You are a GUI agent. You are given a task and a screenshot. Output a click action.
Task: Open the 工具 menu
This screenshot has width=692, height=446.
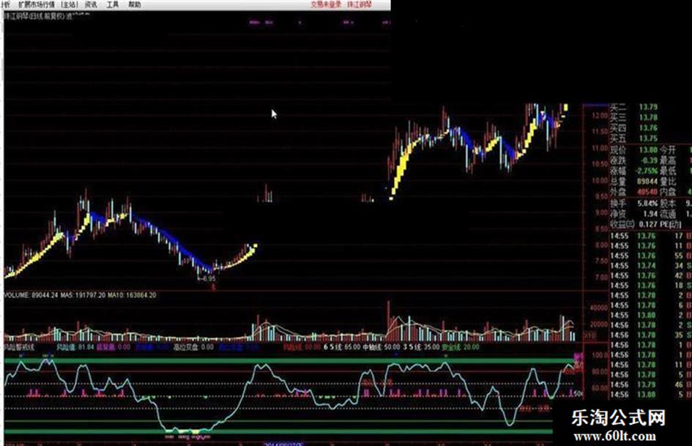tap(113, 4)
